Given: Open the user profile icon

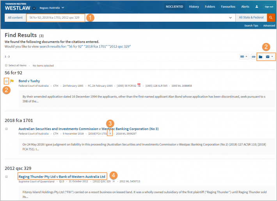Looking at the screenshot, I should coord(257,7).
